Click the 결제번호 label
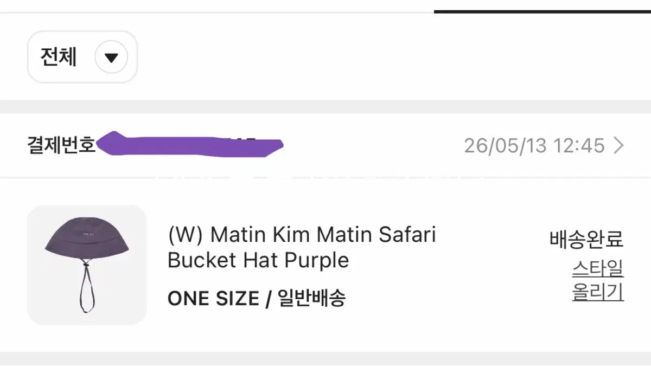 click(x=61, y=145)
